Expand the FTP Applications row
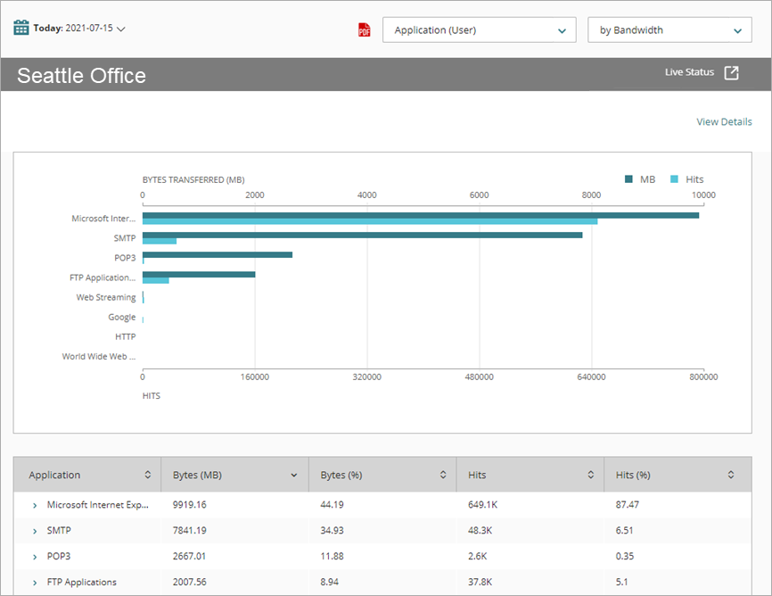772x596 pixels. coord(34,582)
